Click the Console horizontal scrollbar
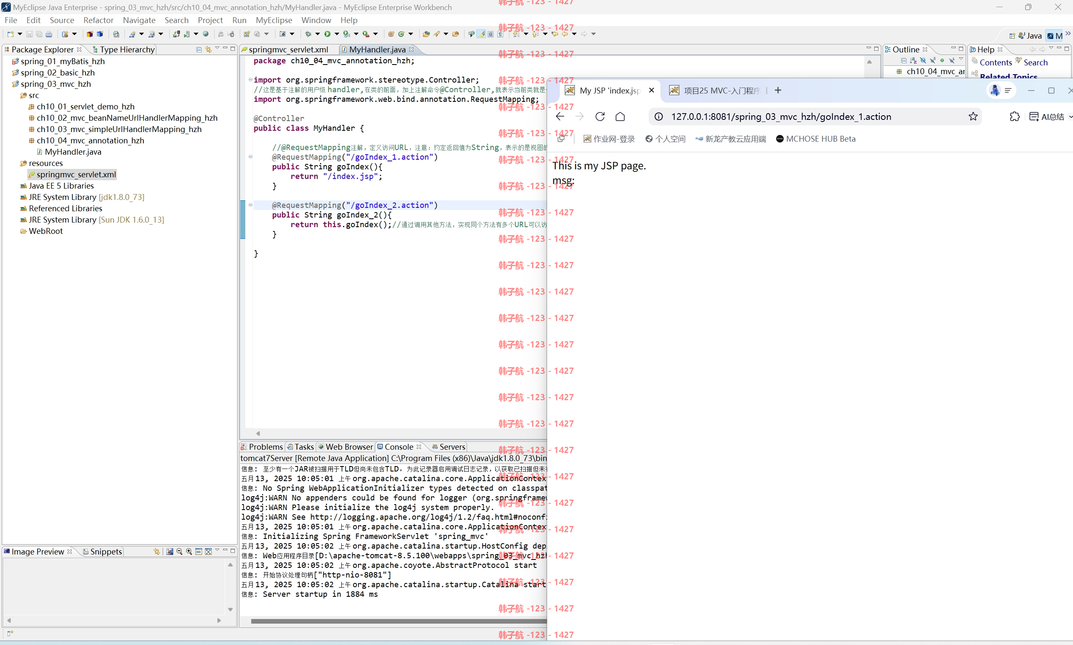The image size is (1073, 645). tap(398, 621)
